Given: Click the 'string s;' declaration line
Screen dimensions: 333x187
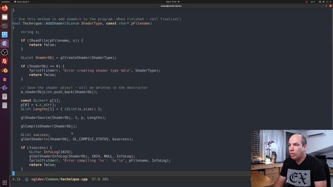Looking at the screenshot, I should click(x=30, y=32).
